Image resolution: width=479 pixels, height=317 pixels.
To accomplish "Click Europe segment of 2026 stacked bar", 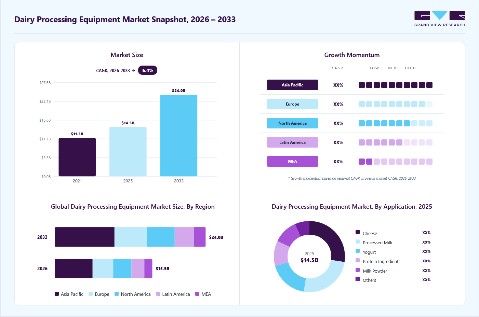I will [x=103, y=268].
